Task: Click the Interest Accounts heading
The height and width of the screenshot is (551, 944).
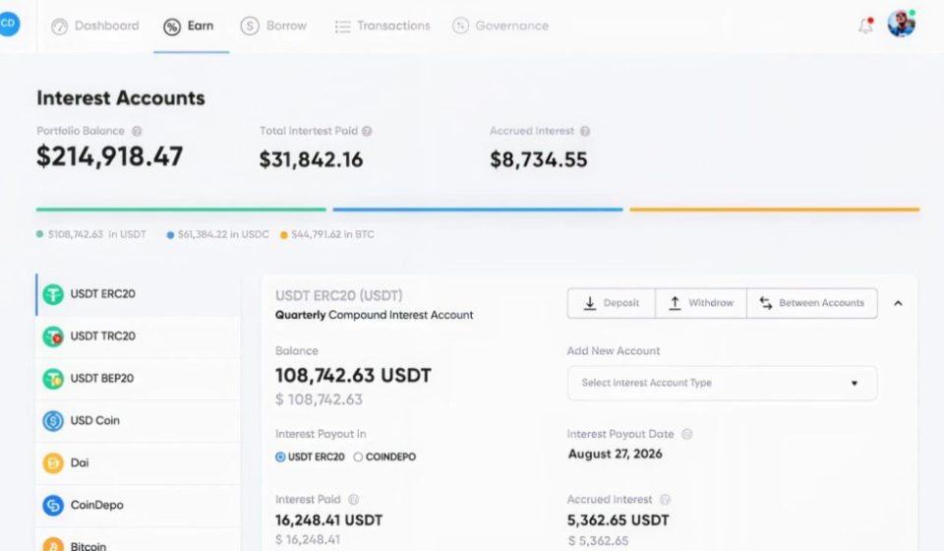Action: coord(120,98)
